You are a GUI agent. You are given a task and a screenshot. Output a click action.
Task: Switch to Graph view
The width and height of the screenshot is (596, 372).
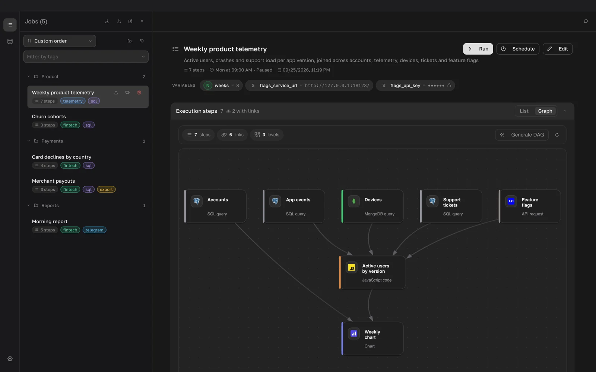point(545,111)
